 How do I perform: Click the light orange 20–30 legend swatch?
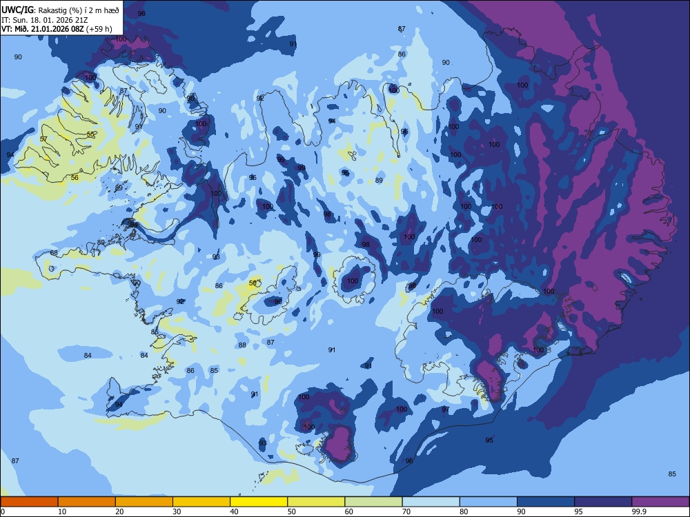(144, 502)
